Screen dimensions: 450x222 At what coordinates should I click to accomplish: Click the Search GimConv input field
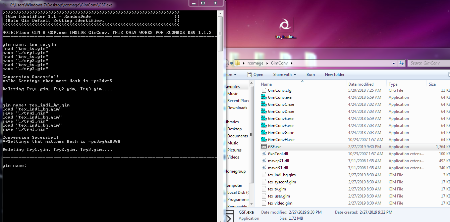pos(429,63)
